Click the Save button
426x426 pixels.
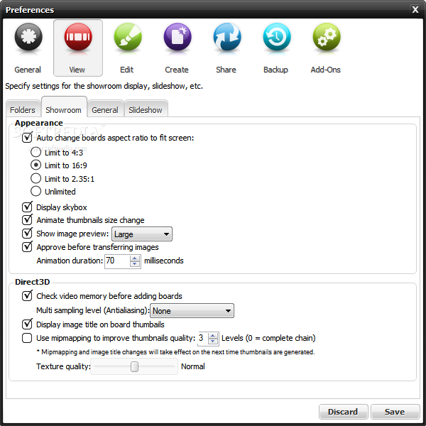tap(395, 412)
